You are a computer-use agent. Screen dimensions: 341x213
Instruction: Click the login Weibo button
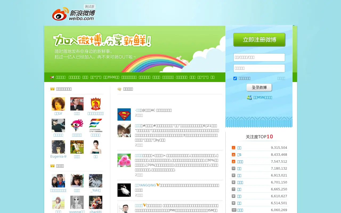pyautogui.click(x=259, y=88)
